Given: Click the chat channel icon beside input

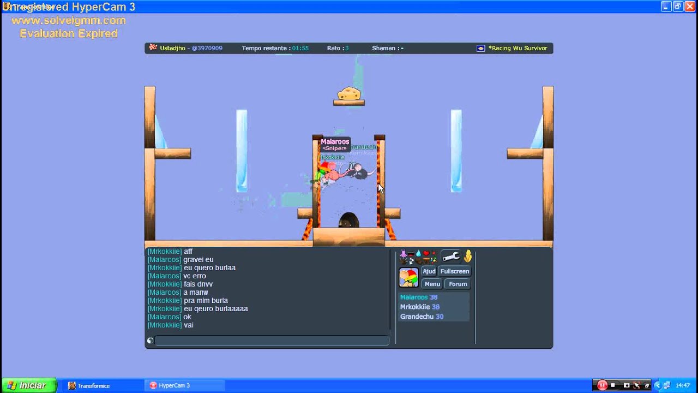Looking at the screenshot, I should (x=150, y=341).
